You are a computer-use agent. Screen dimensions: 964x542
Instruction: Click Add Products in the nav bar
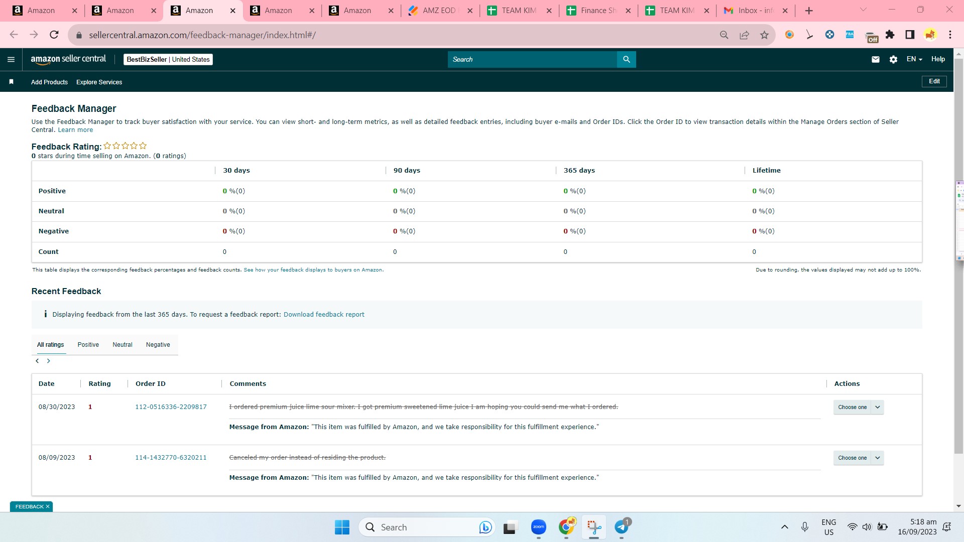click(49, 82)
